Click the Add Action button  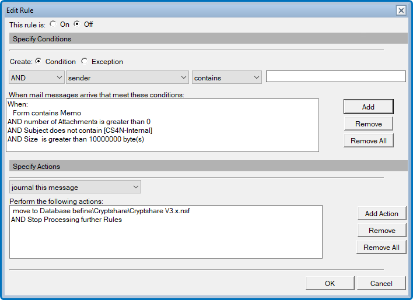pos(381,213)
